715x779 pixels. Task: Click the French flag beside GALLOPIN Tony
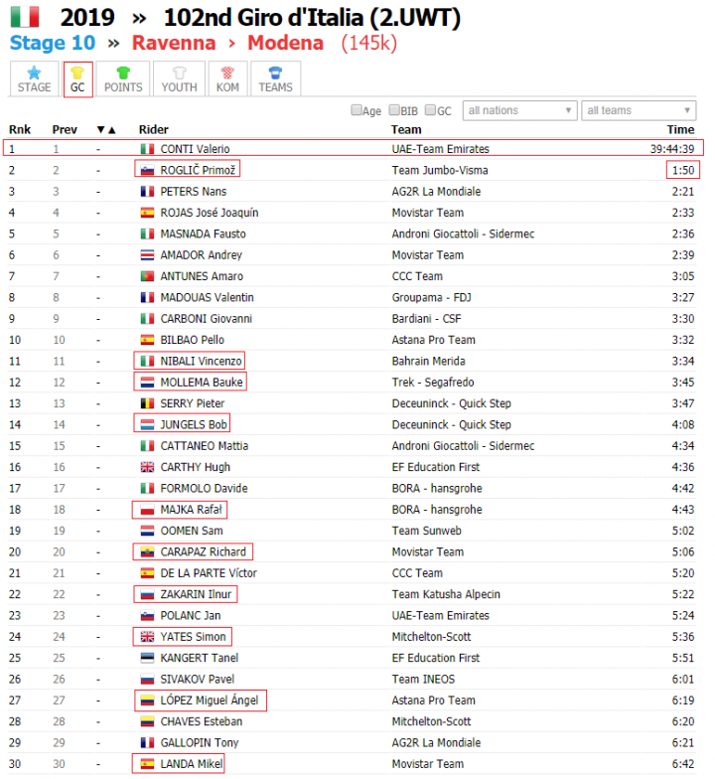coord(147,743)
